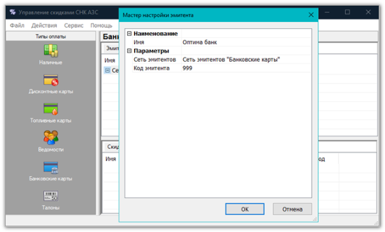The image size is (385, 232).
Task: Open the Сервис menu
Action: click(74, 25)
